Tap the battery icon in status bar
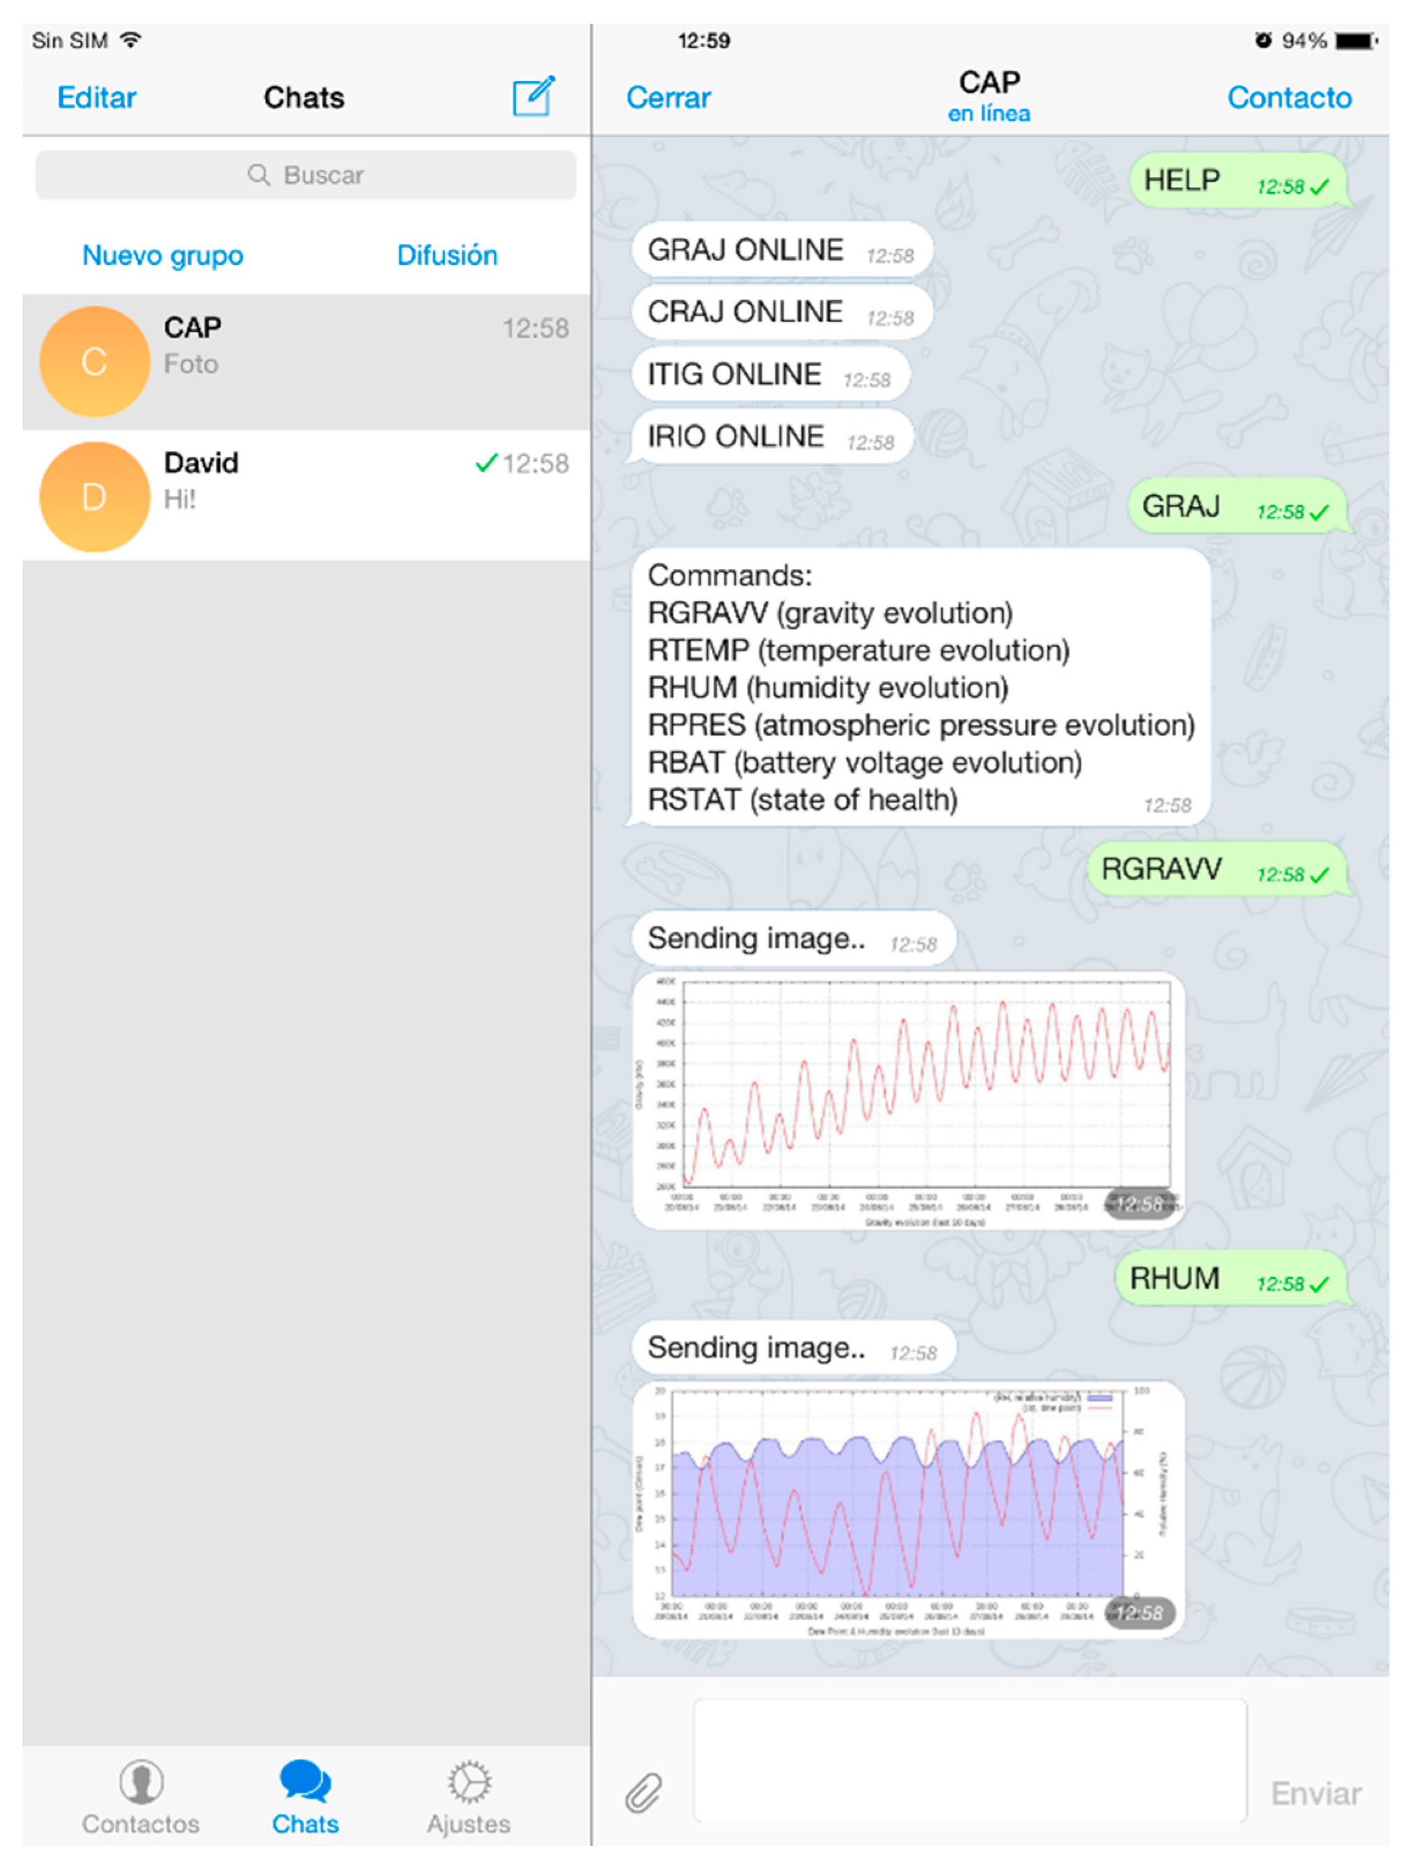 (1355, 41)
